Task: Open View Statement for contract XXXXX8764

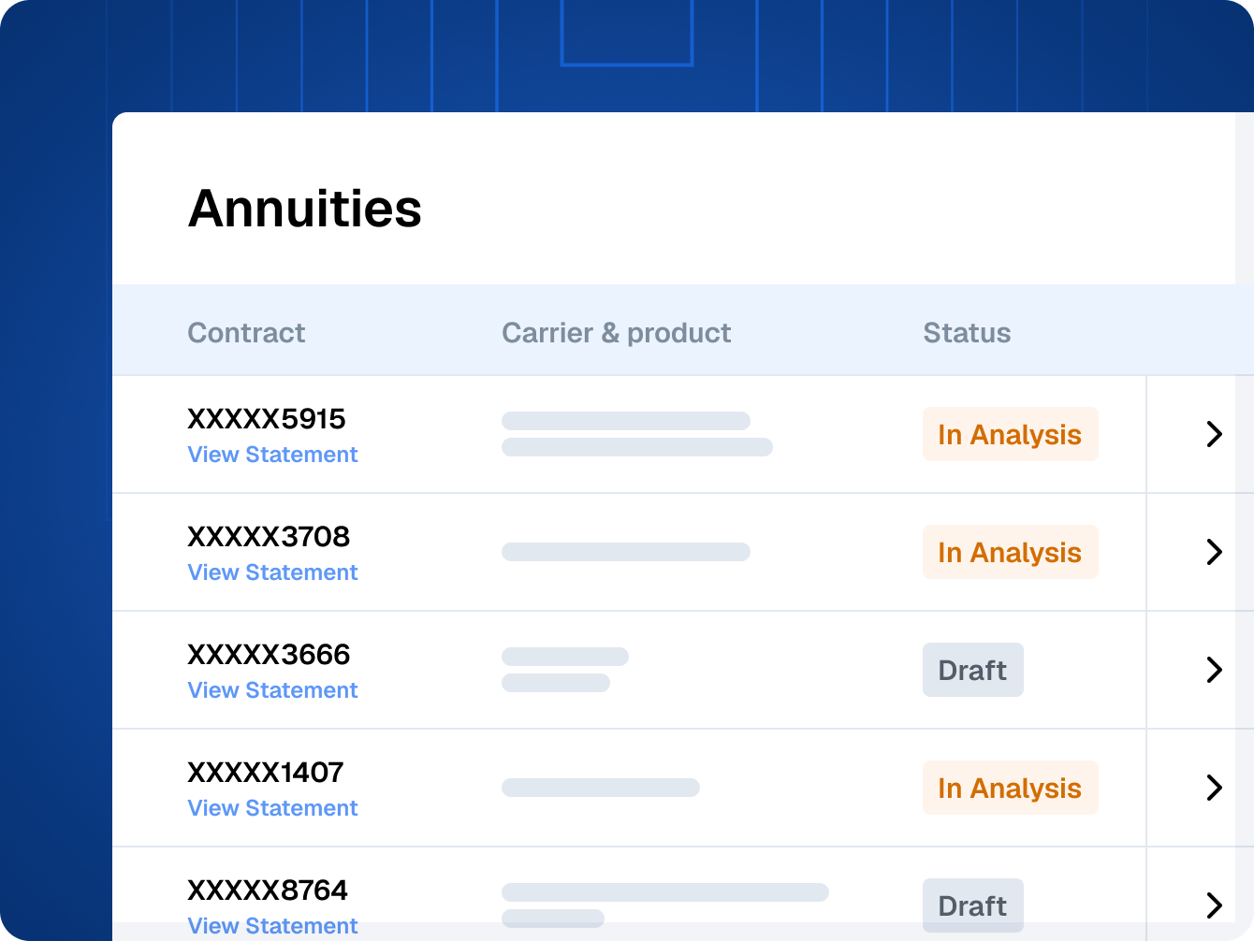Action: click(272, 926)
